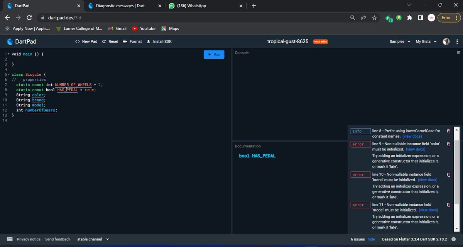The width and height of the screenshot is (463, 247).
Task: Click the zoom magnifier icon in address bar
Action: 353,18
